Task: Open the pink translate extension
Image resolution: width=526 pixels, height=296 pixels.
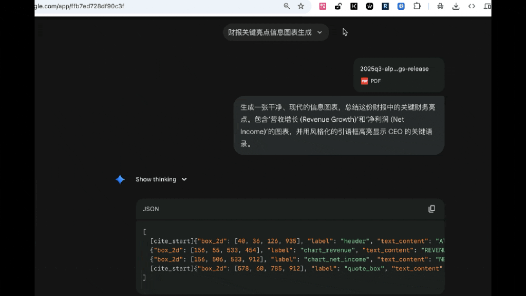Action: (323, 6)
